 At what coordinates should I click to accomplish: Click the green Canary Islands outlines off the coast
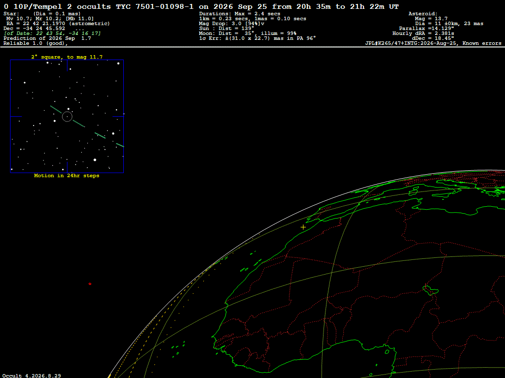(251, 262)
